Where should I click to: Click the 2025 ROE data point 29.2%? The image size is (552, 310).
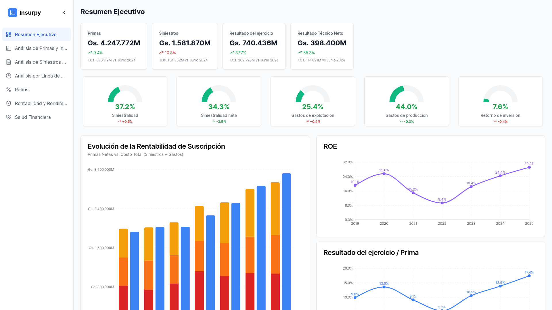[x=529, y=167]
